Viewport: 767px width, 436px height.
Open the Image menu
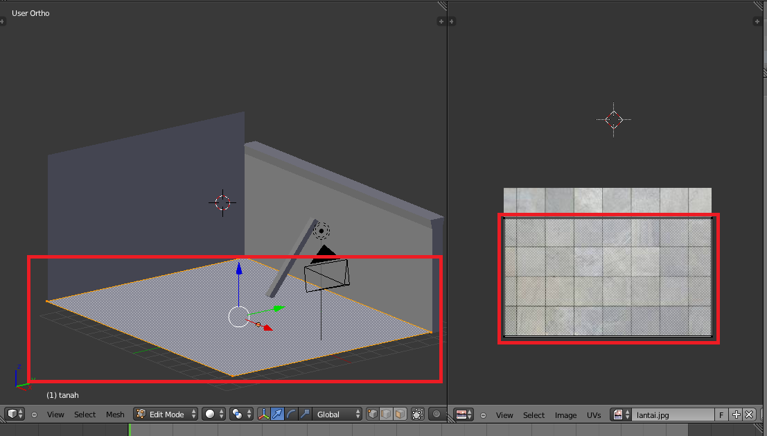click(565, 415)
